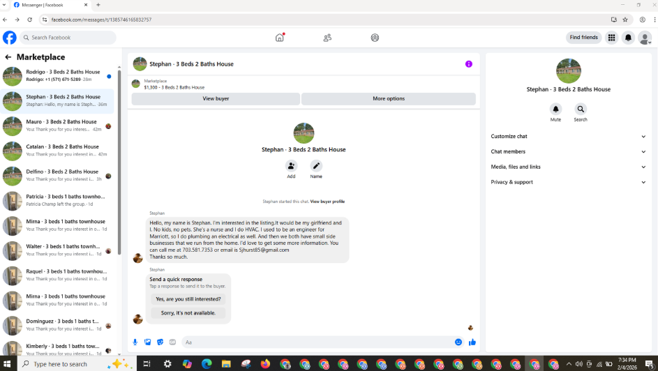658x371 pixels.
Task: Click the View buyer button
Action: click(x=216, y=99)
